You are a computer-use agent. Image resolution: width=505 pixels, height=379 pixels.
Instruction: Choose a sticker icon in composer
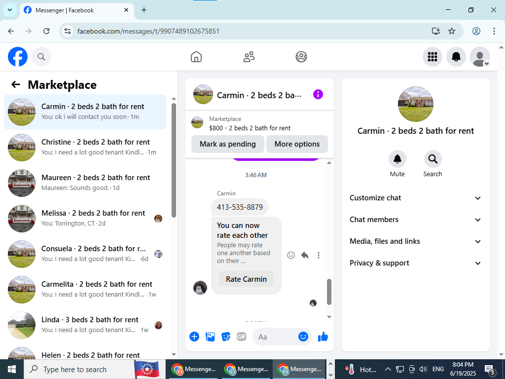(x=226, y=337)
